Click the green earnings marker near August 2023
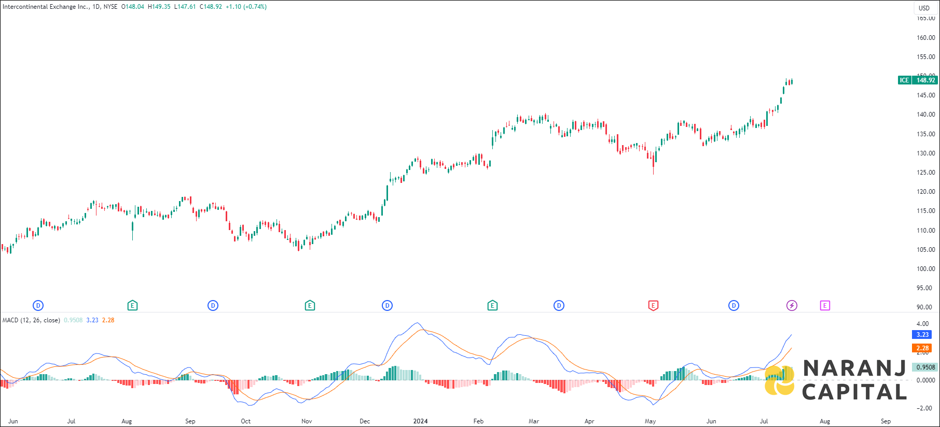940x427 pixels. tap(132, 306)
